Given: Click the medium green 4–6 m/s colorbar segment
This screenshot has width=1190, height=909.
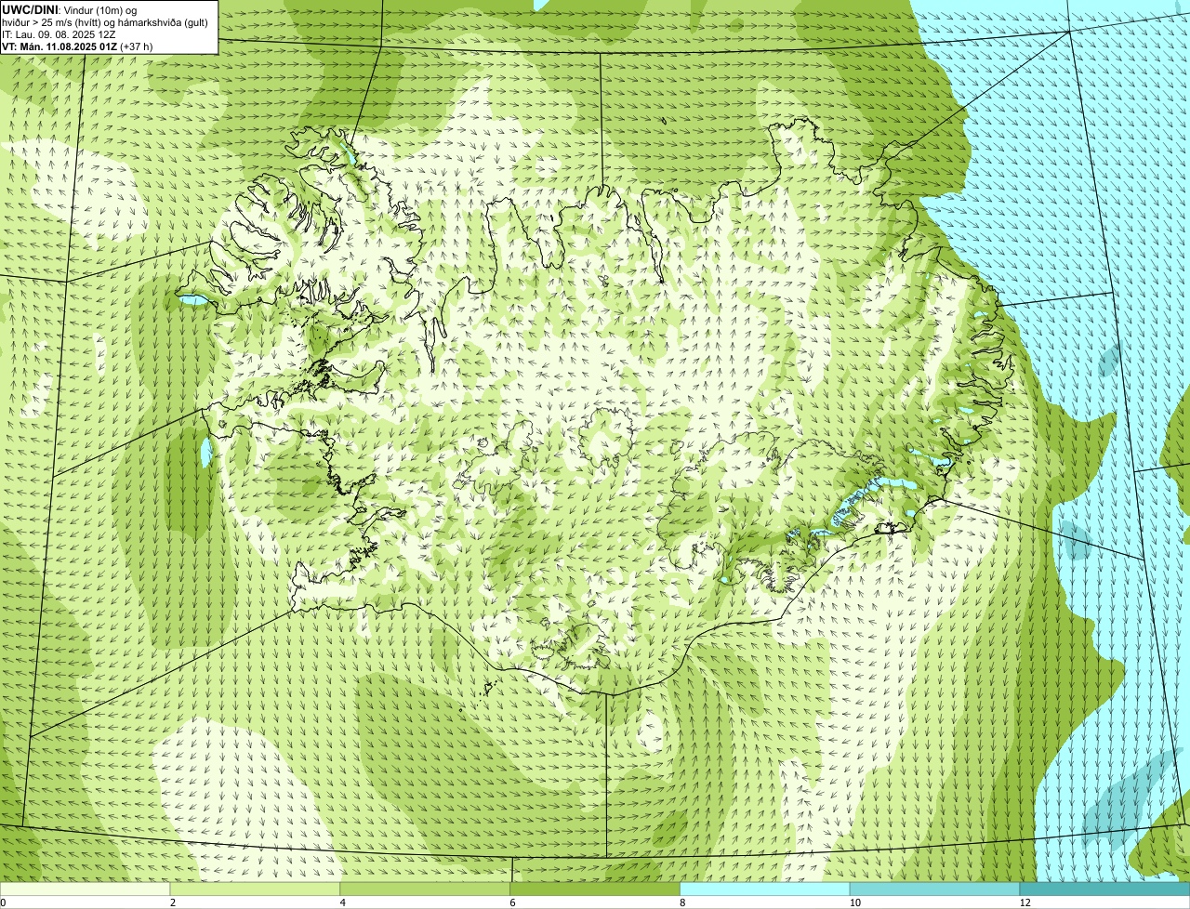Looking at the screenshot, I should [426, 889].
